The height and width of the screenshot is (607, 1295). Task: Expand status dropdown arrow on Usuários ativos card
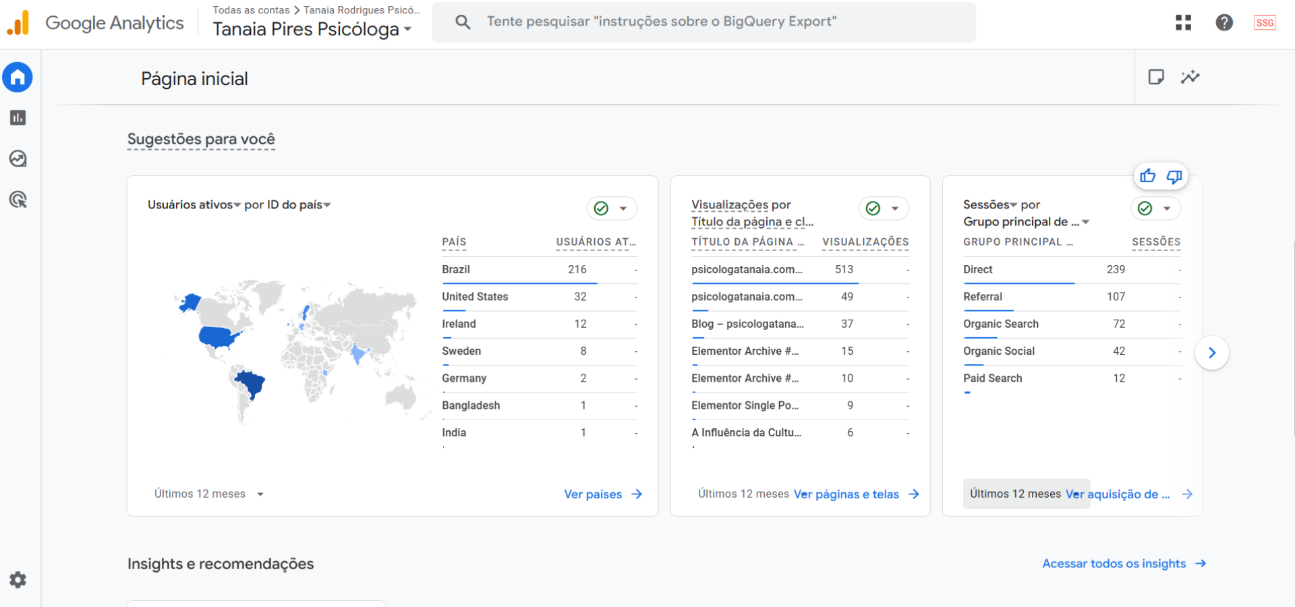click(623, 208)
